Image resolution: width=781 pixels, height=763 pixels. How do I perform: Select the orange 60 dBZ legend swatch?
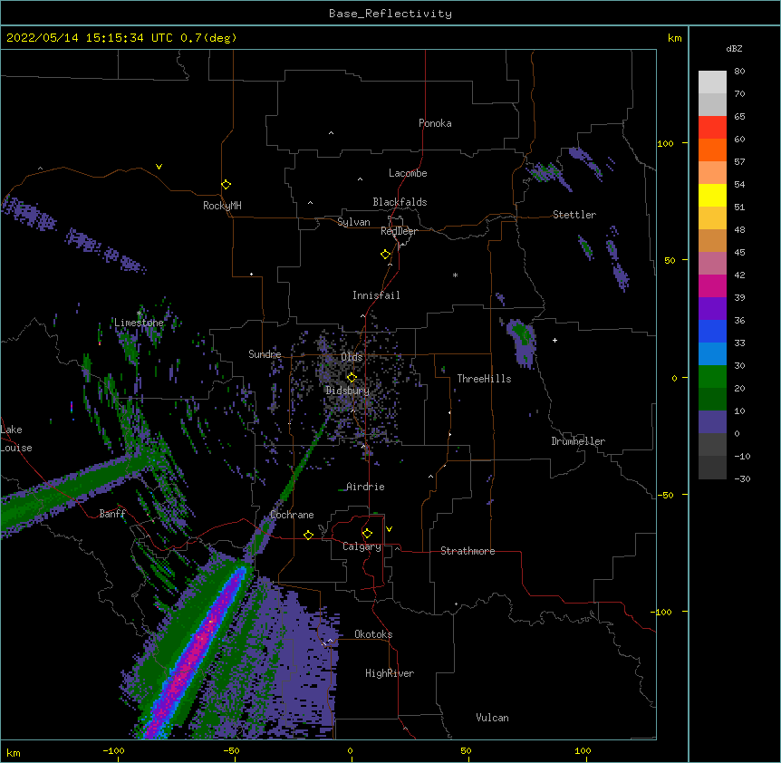(712, 150)
